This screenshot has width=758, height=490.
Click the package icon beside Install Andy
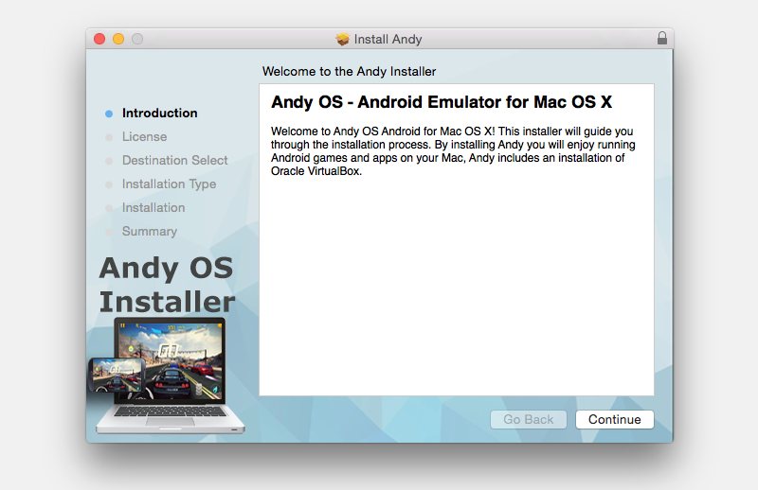coord(343,39)
